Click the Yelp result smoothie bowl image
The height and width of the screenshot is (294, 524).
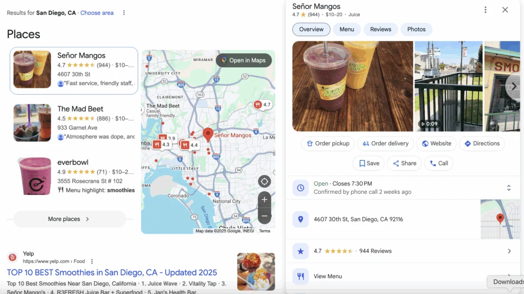[256, 272]
